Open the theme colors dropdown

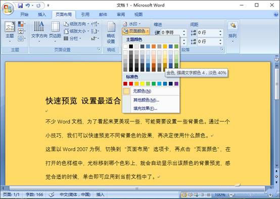coord(22,24)
